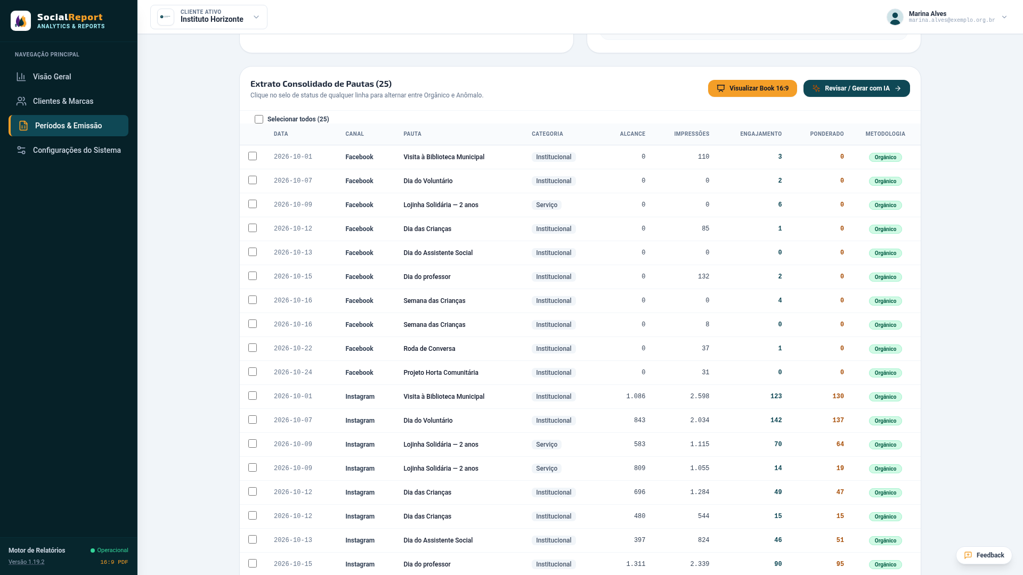Click the Instituto Horizonte client logo icon
The image size is (1023, 575).
[x=166, y=17]
